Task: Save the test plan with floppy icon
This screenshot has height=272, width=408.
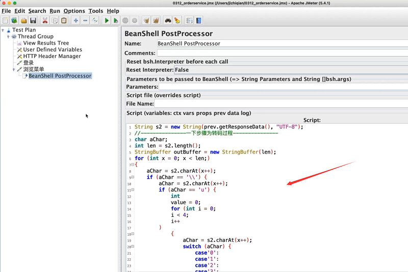Action: (33, 20)
